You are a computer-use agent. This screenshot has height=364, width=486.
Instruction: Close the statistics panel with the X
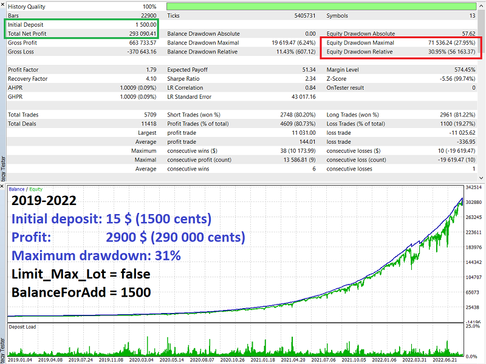click(2, 5)
